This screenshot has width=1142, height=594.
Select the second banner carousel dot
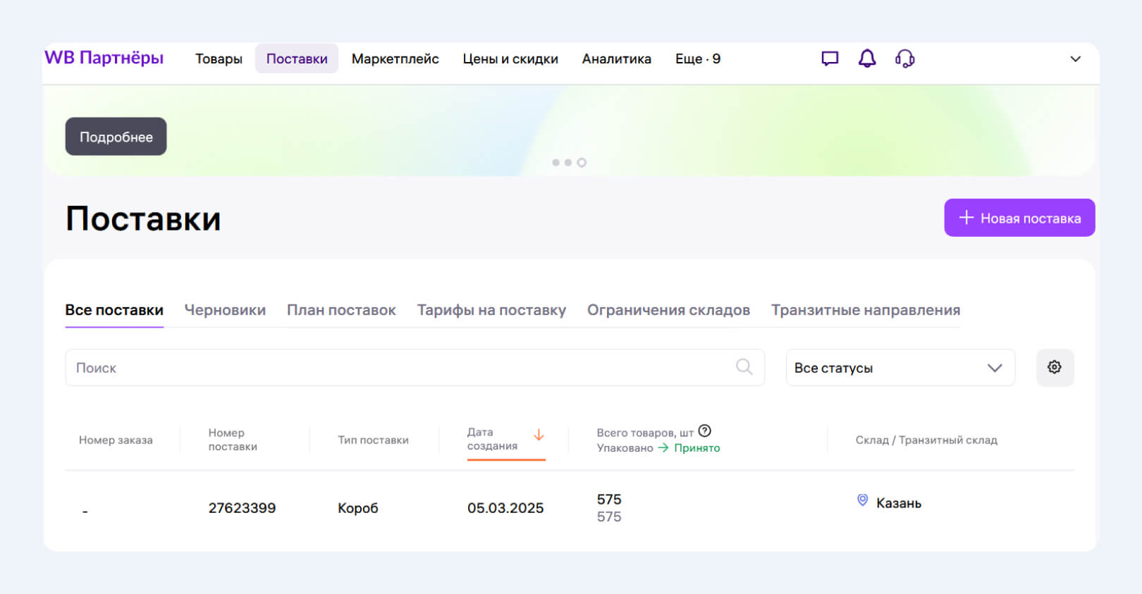[568, 163]
